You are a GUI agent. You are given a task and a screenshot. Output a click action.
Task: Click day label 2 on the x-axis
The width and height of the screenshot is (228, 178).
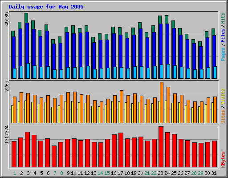21,173
